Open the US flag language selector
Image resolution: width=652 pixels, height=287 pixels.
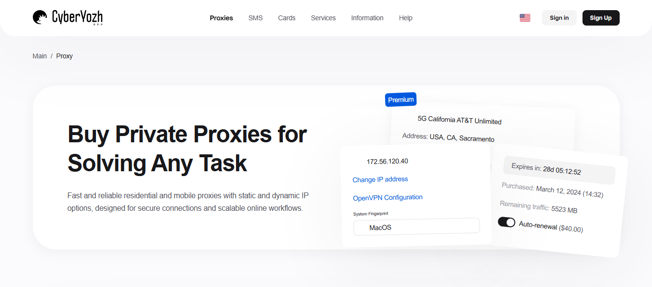pyautogui.click(x=525, y=17)
